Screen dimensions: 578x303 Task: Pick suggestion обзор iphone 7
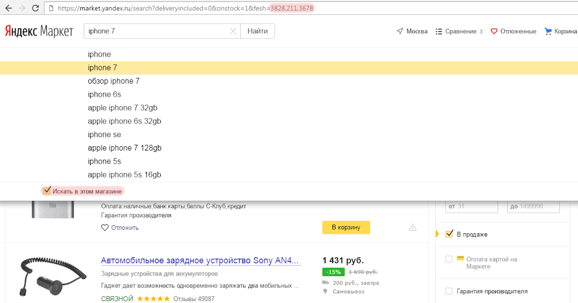tap(114, 81)
